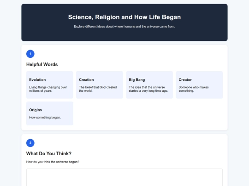This screenshot has height=186, width=249.
Task: Click the Big Bang definition text
Action: (x=148, y=89)
